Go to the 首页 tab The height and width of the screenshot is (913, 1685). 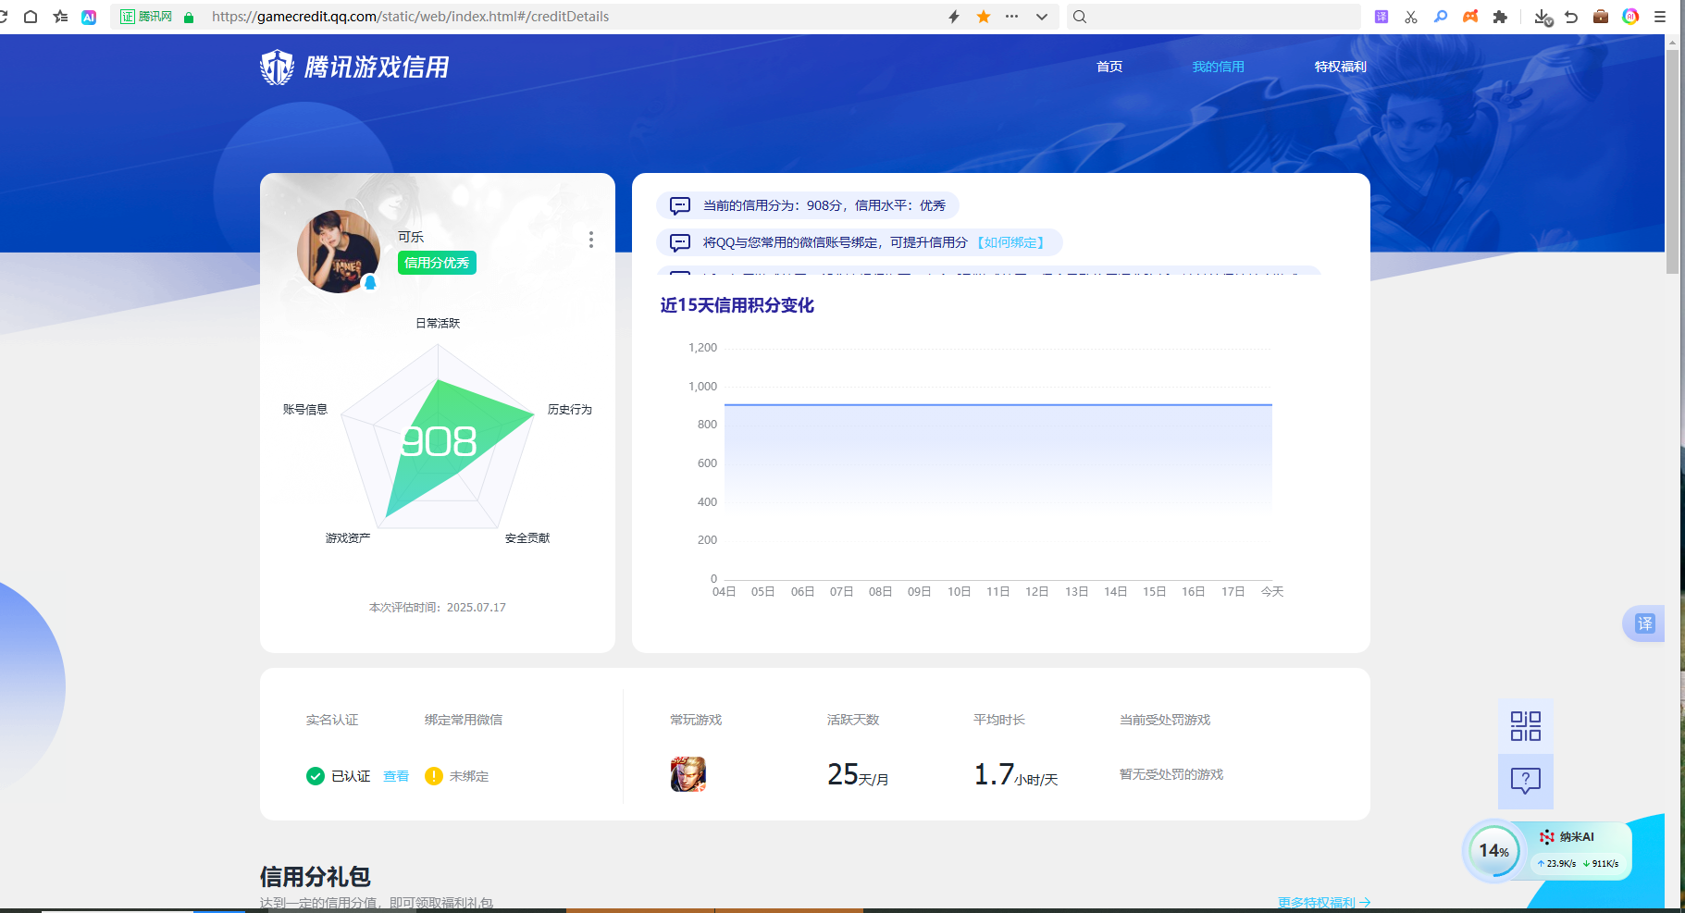tap(1109, 67)
